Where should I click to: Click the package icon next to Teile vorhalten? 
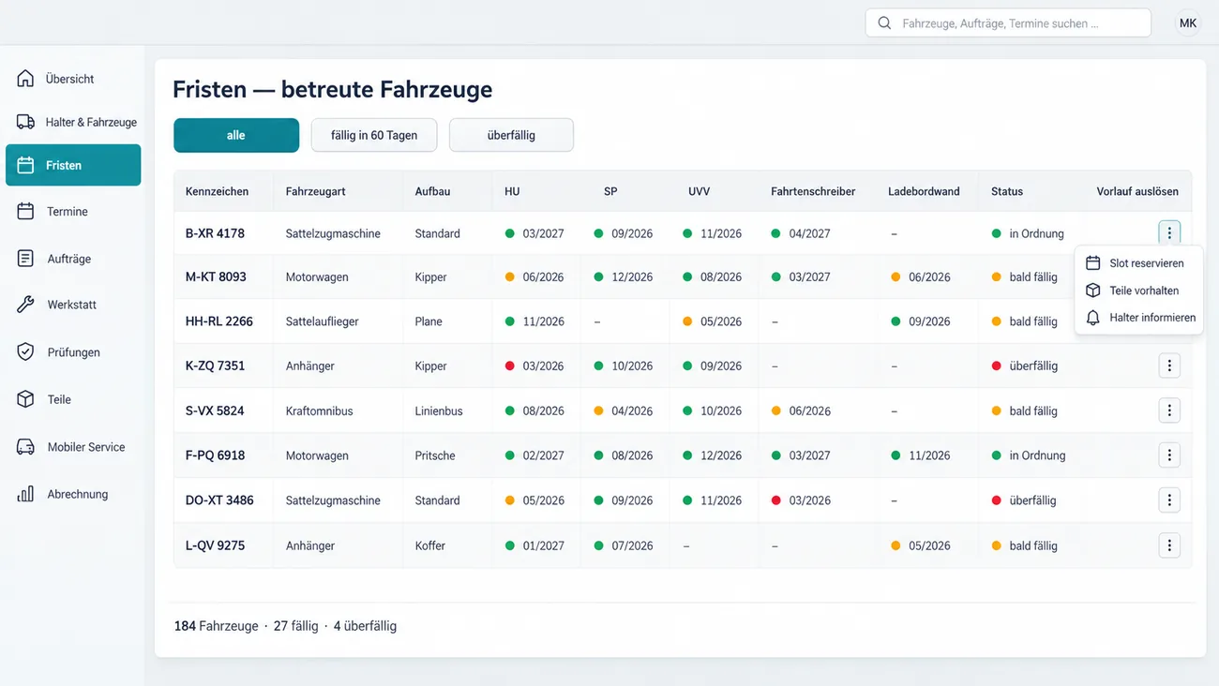1092,291
